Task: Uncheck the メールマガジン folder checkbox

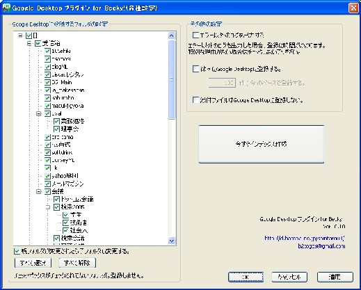Action: click(47, 184)
